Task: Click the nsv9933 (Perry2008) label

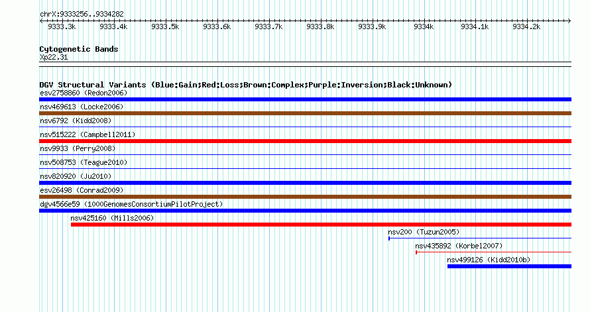Action: pyautogui.click(x=78, y=148)
